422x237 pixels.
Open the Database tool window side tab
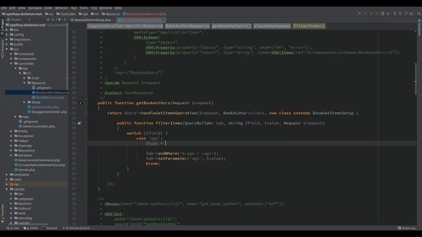coord(419,27)
